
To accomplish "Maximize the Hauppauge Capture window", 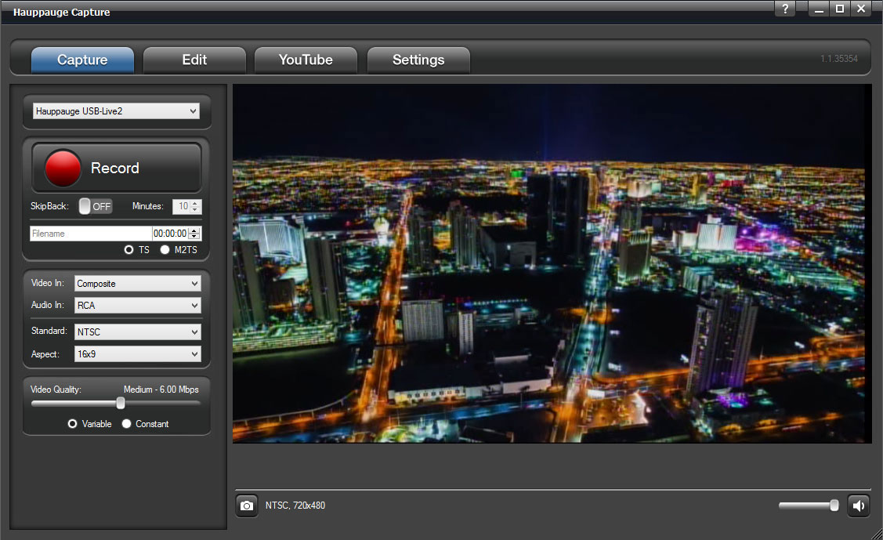I will pyautogui.click(x=840, y=9).
